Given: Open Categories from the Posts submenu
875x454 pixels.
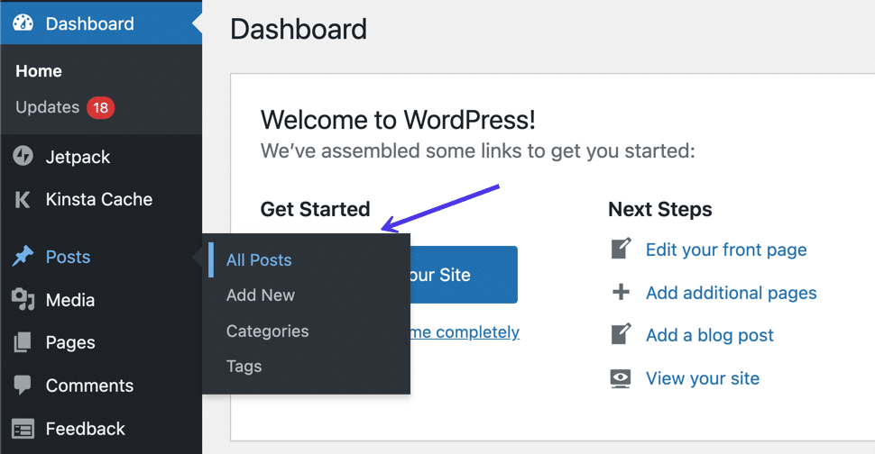Looking at the screenshot, I should click(267, 331).
